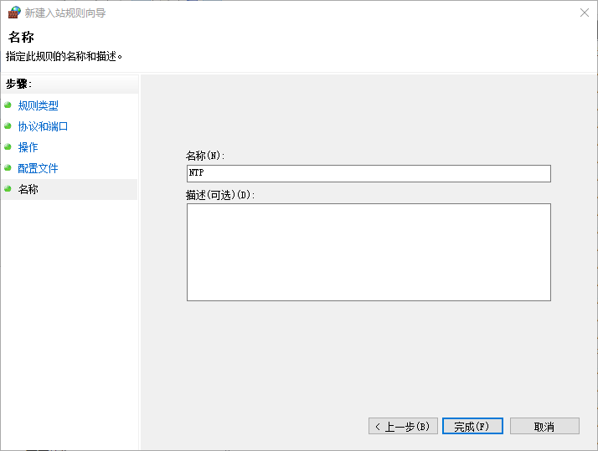Go to the 规则类型 step
Viewport: 598px width, 451px height.
click(x=39, y=106)
